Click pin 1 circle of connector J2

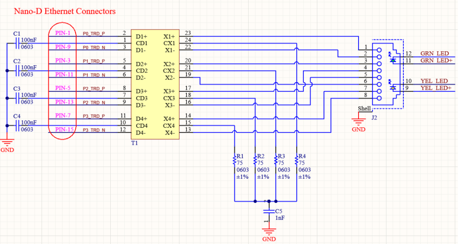pos(379,50)
